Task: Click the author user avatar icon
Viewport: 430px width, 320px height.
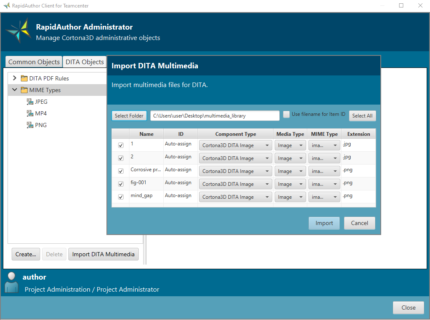Action: click(x=11, y=282)
